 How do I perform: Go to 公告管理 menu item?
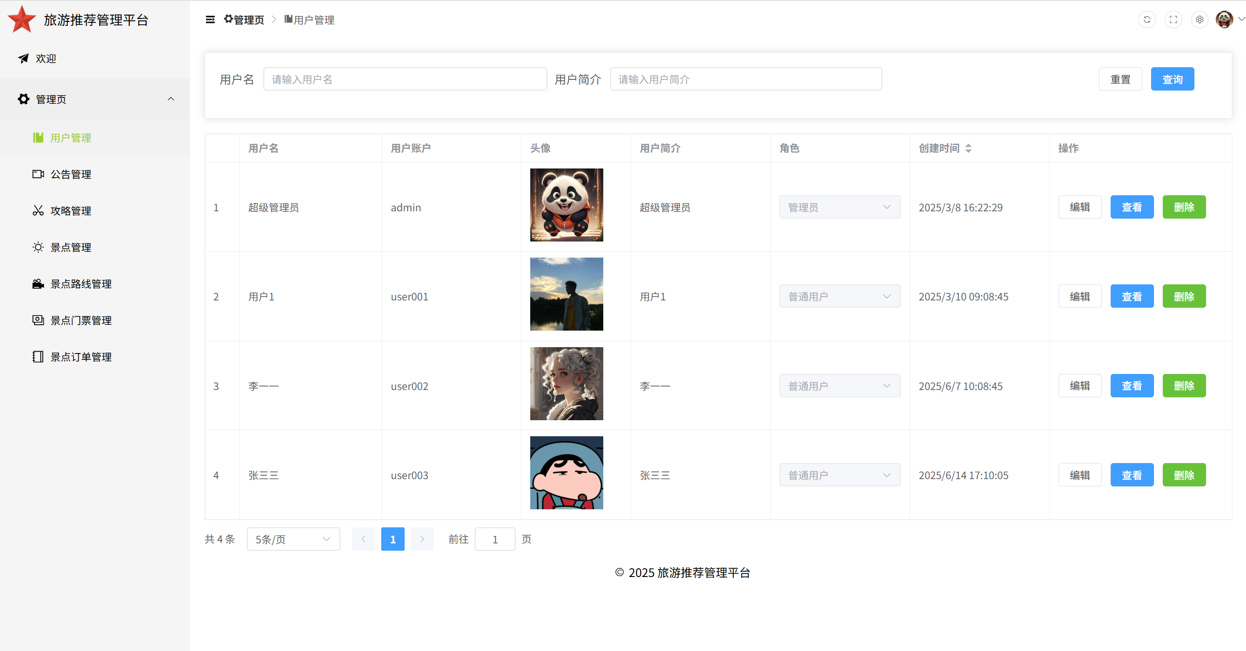[71, 174]
